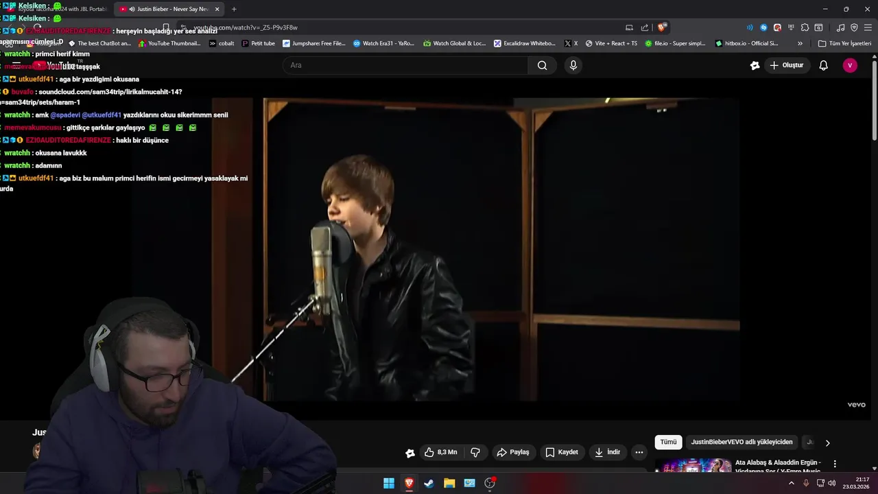Open Tüm Yer İşaretleri folder
Image resolution: width=878 pixels, height=494 pixels.
point(844,43)
